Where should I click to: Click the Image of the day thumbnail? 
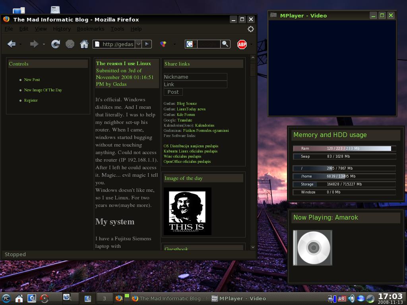188,211
